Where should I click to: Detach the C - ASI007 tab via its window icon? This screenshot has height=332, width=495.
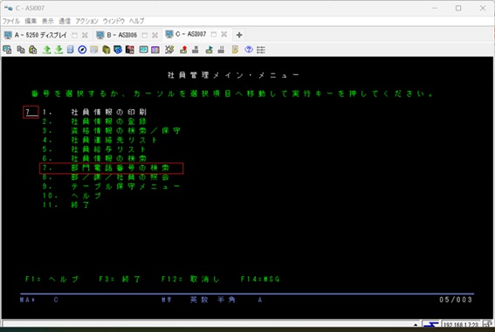[214, 34]
